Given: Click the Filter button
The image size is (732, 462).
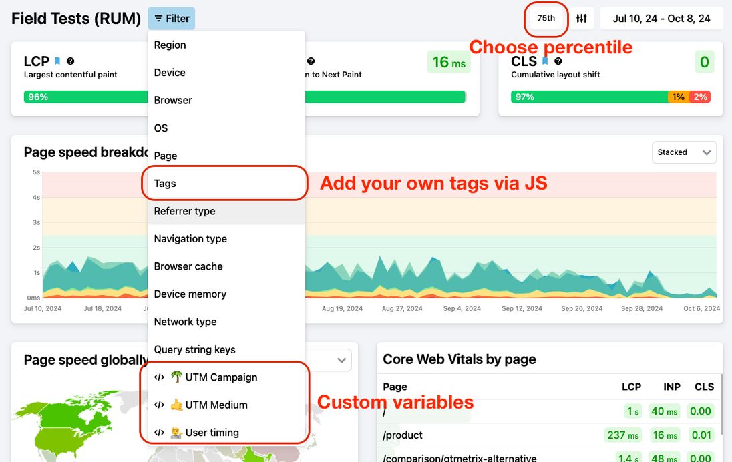Looking at the screenshot, I should pos(172,19).
